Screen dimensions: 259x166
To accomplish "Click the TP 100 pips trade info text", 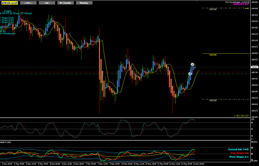I will point(27,13).
